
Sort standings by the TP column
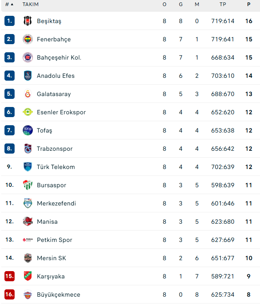(x=223, y=4)
